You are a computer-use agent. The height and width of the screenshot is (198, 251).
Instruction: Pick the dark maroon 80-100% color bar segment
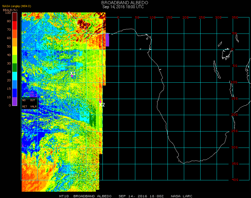pos(15,17)
